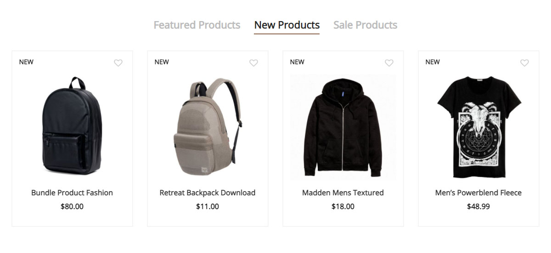Image resolution: width=551 pixels, height=253 pixels.
Task: Click wishlist heart on Retreat Backpack Download
Action: (x=253, y=63)
